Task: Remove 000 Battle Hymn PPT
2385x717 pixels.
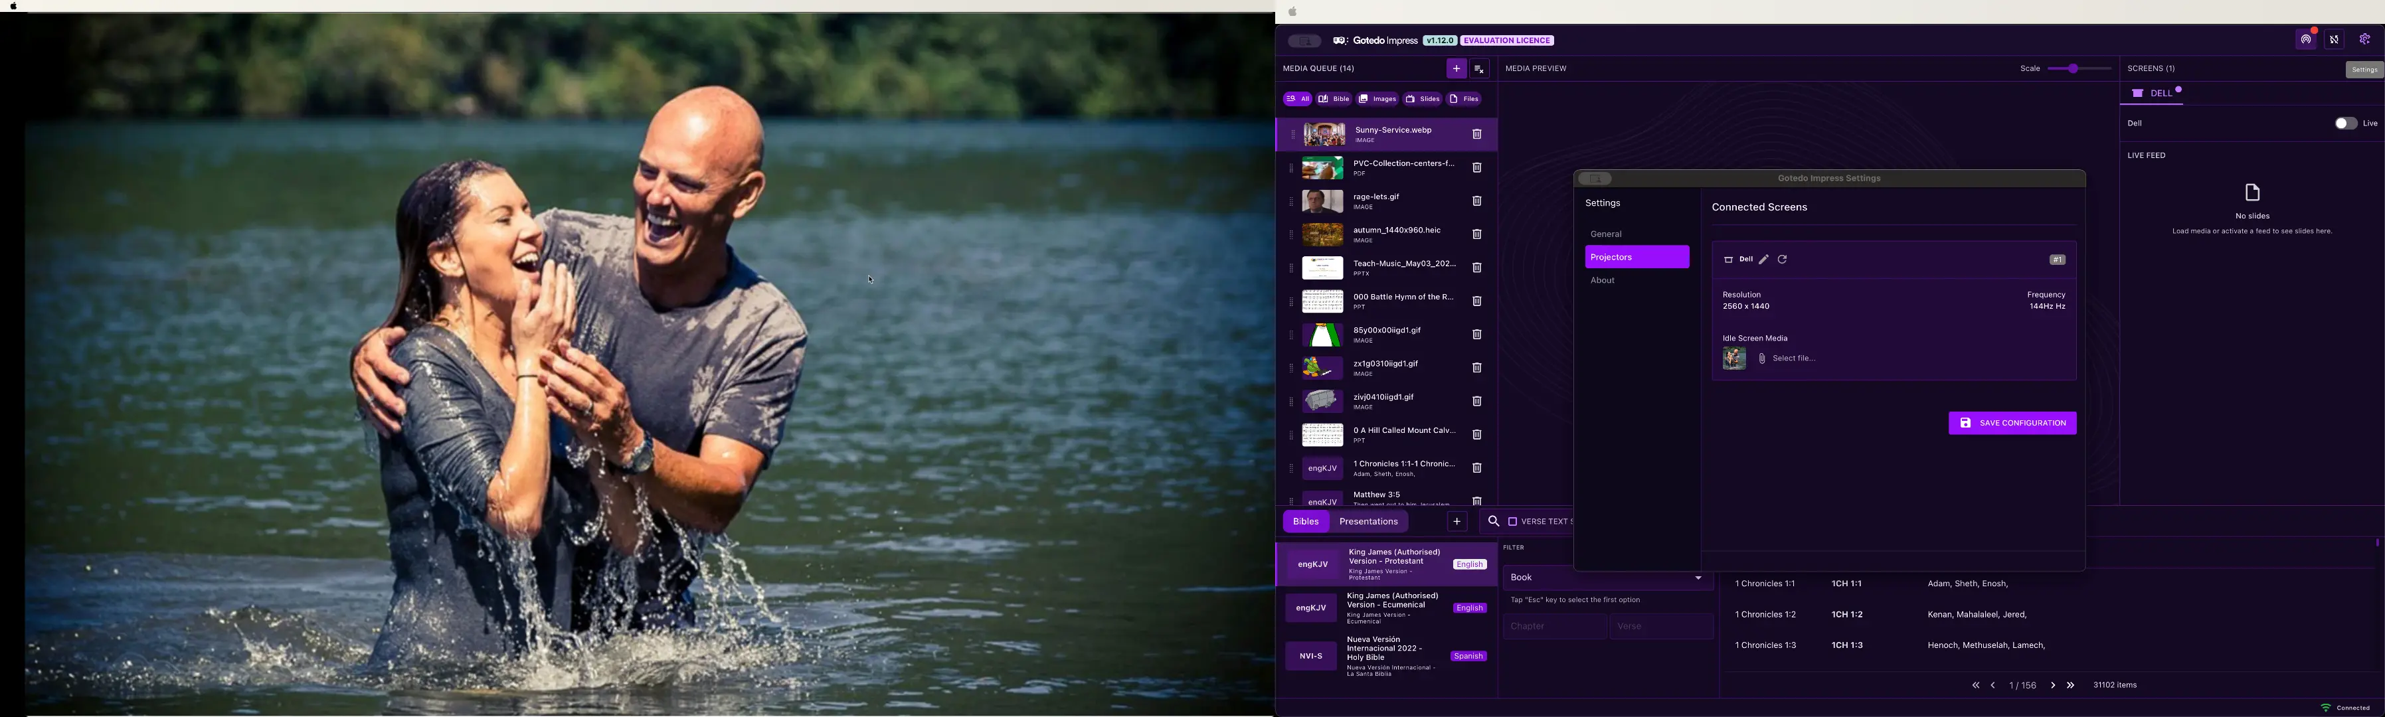Action: pos(1478,301)
